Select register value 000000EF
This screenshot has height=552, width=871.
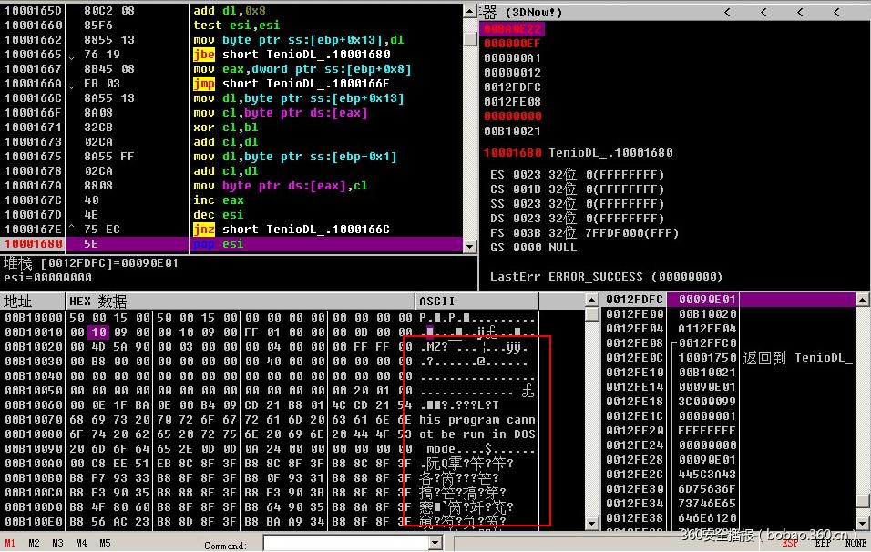[512, 44]
